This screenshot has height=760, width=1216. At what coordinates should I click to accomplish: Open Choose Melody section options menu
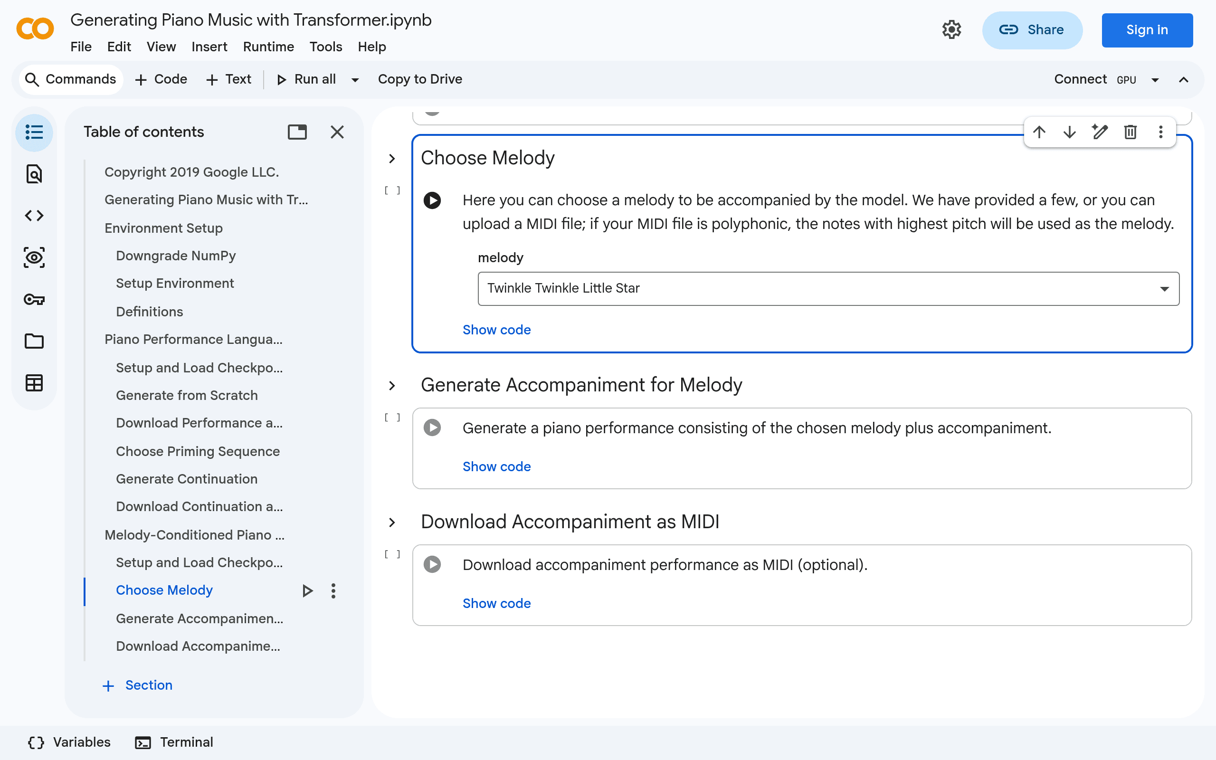click(333, 590)
